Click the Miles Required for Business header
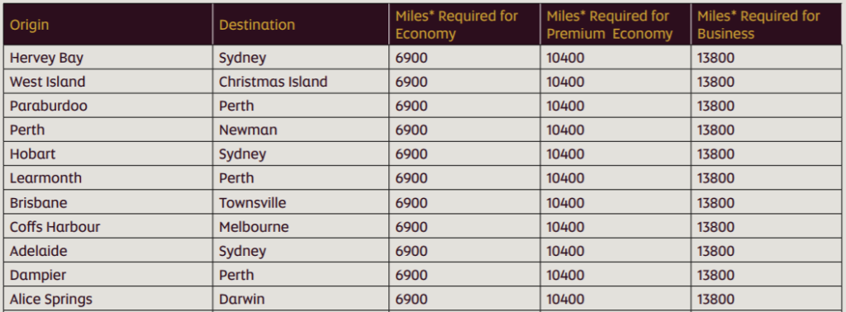 tap(766, 25)
